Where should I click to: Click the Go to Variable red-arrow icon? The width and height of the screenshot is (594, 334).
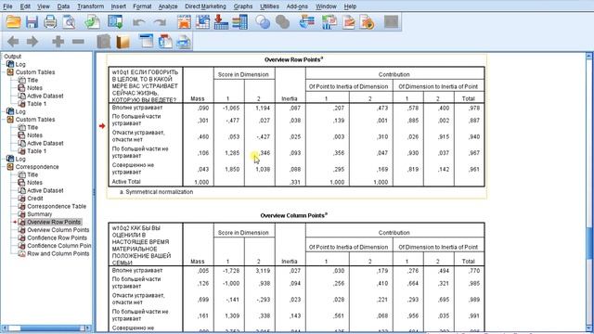click(221, 22)
